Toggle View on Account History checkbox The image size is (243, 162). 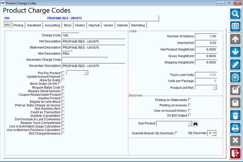(x=189, y=110)
